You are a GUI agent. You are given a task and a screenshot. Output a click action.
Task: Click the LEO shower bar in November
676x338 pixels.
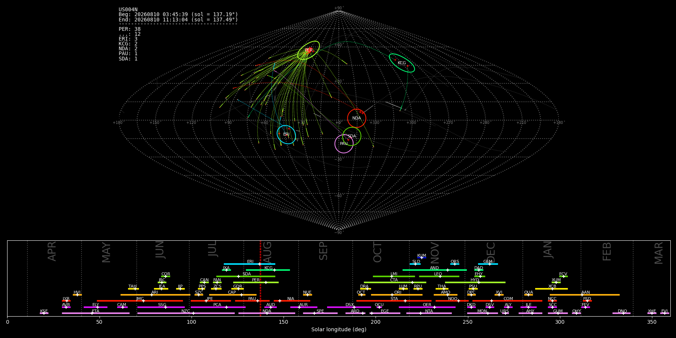point(439,276)
